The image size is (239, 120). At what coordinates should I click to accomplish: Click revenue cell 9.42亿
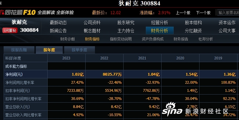coord(154,107)
